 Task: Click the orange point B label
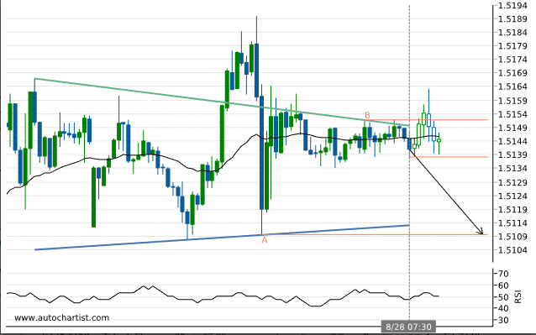tap(367, 115)
